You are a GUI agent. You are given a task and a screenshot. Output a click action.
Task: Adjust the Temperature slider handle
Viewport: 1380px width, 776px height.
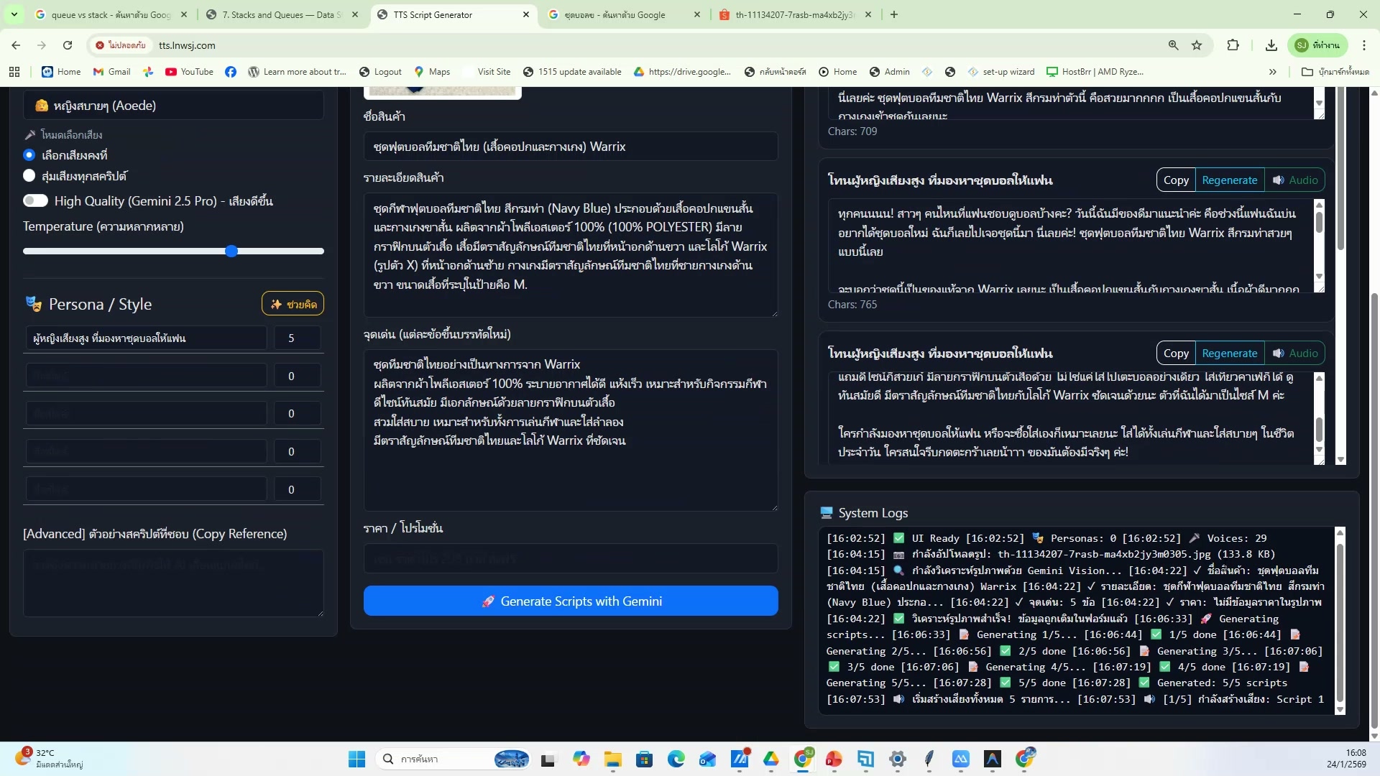click(231, 251)
